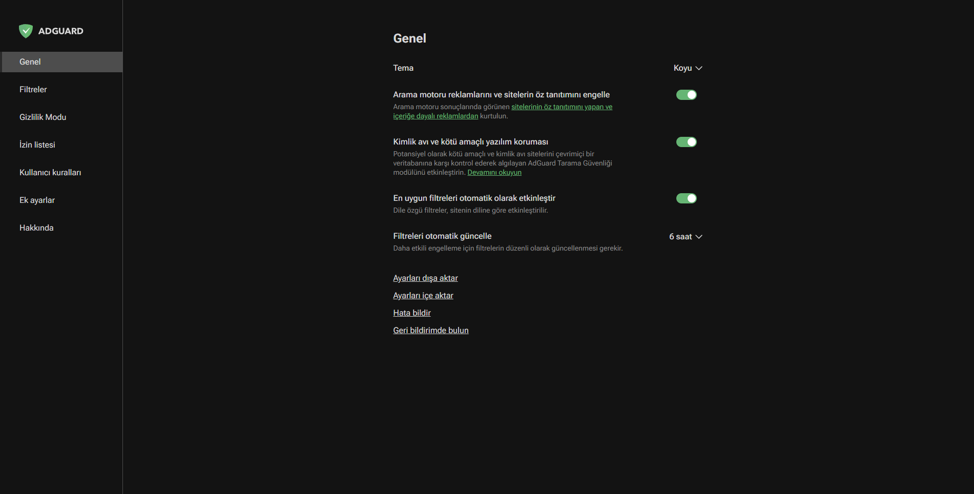Click Geri bildirimde bulun link
The width and height of the screenshot is (974, 494).
point(431,331)
